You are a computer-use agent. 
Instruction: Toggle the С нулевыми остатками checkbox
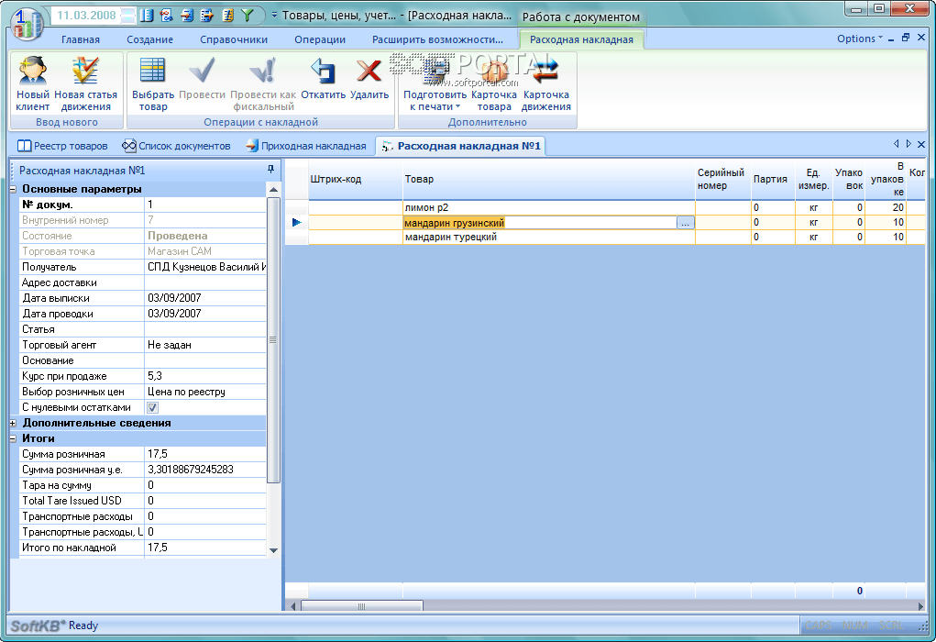(x=153, y=407)
